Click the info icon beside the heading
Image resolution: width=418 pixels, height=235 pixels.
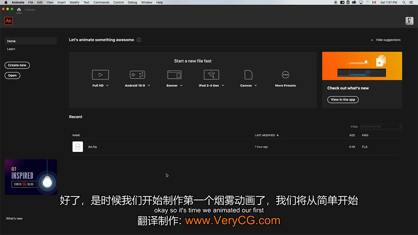click(x=139, y=40)
